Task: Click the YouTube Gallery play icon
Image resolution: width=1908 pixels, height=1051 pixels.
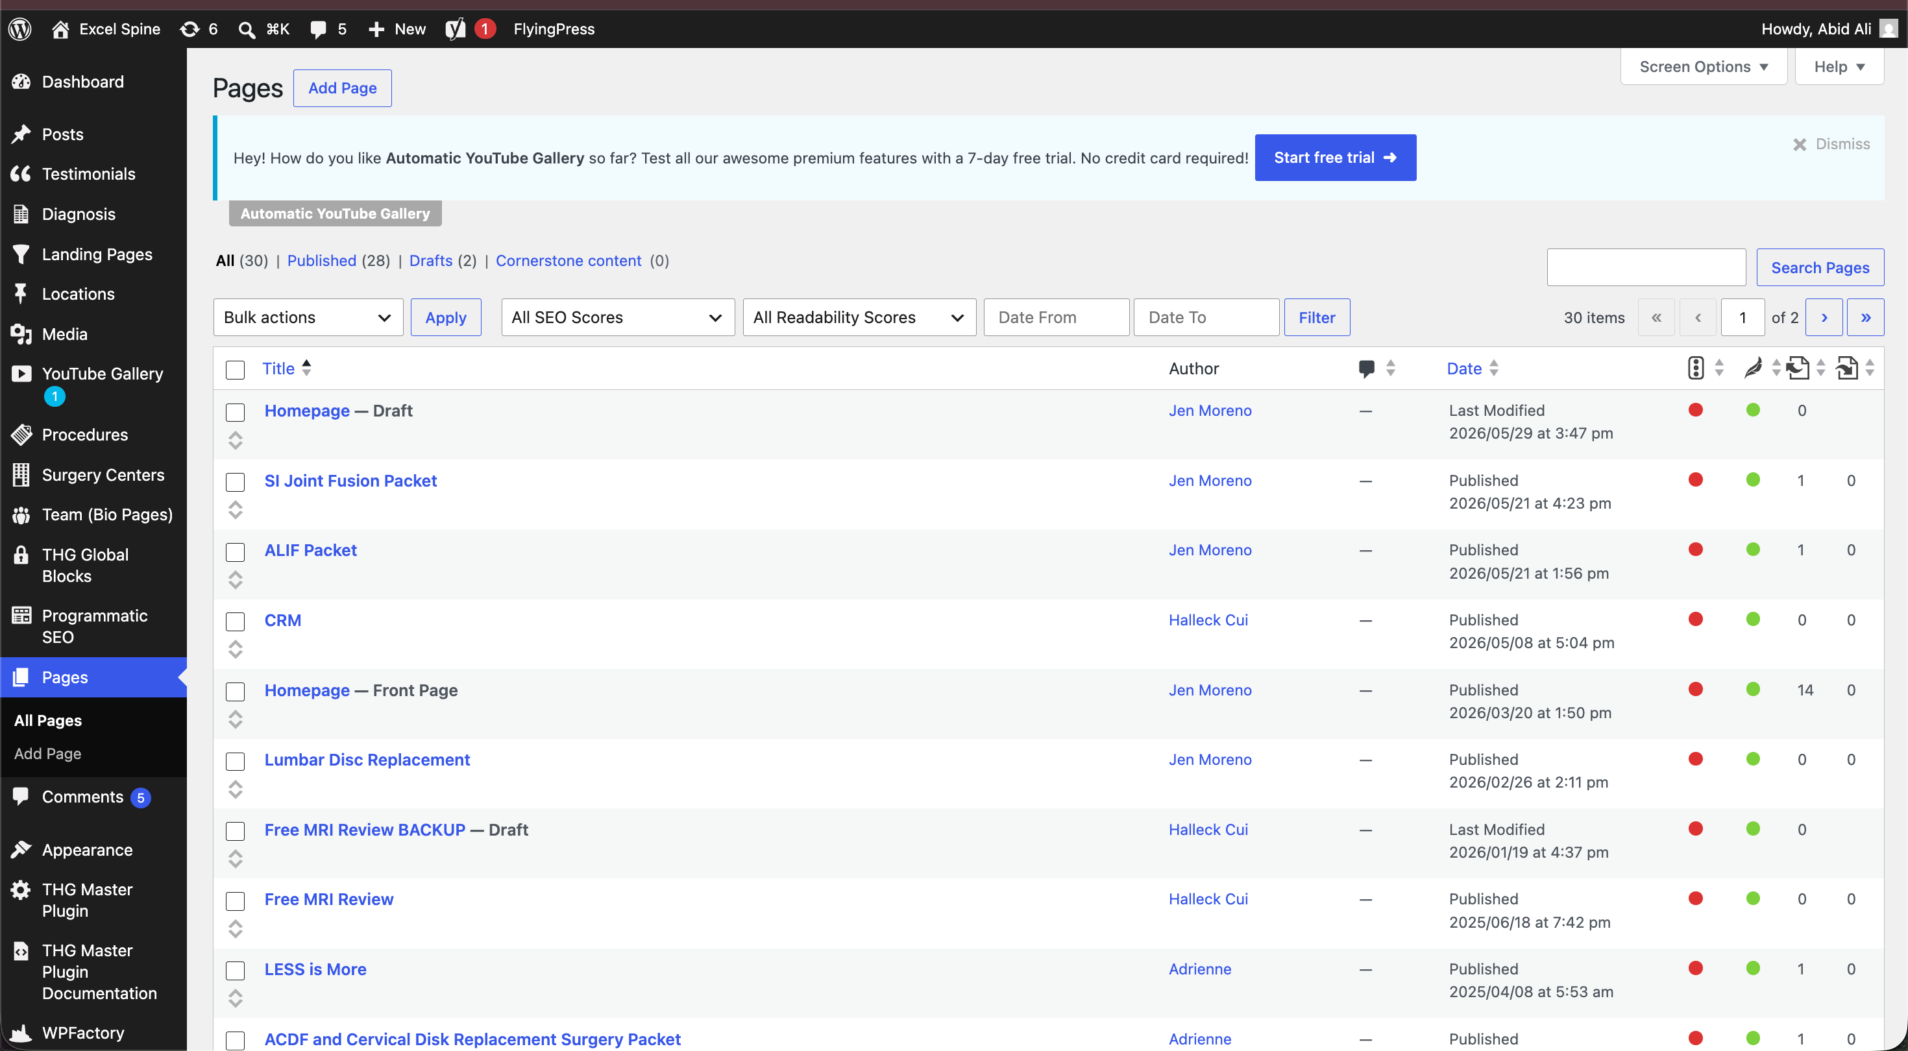Action: [21, 374]
